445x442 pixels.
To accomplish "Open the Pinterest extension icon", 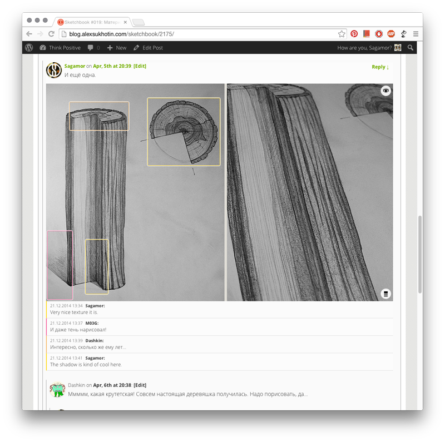I will coord(354,34).
